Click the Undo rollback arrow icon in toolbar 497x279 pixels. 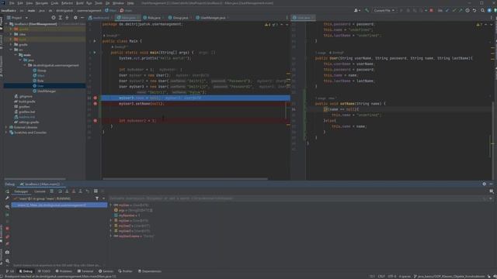474,10
